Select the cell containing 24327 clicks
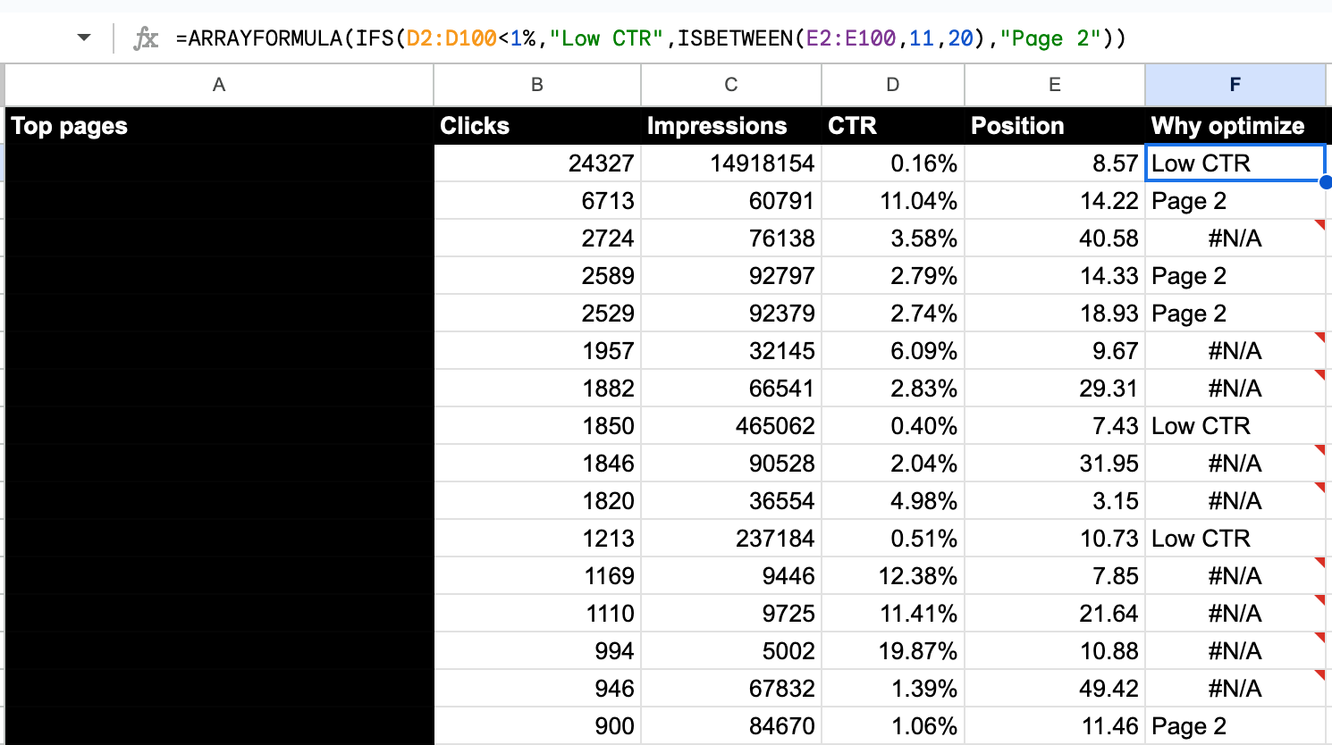The height and width of the screenshot is (745, 1332). click(x=536, y=163)
